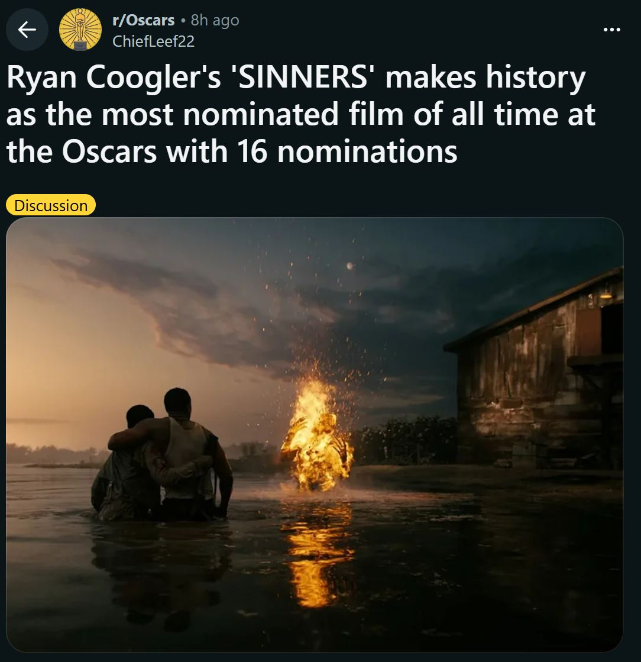Click the wooden barn in the photo
Image resolution: width=641 pixels, height=662 pixels.
pyautogui.click(x=535, y=372)
